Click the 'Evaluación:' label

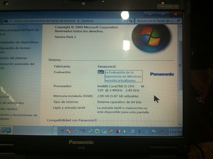(62, 72)
